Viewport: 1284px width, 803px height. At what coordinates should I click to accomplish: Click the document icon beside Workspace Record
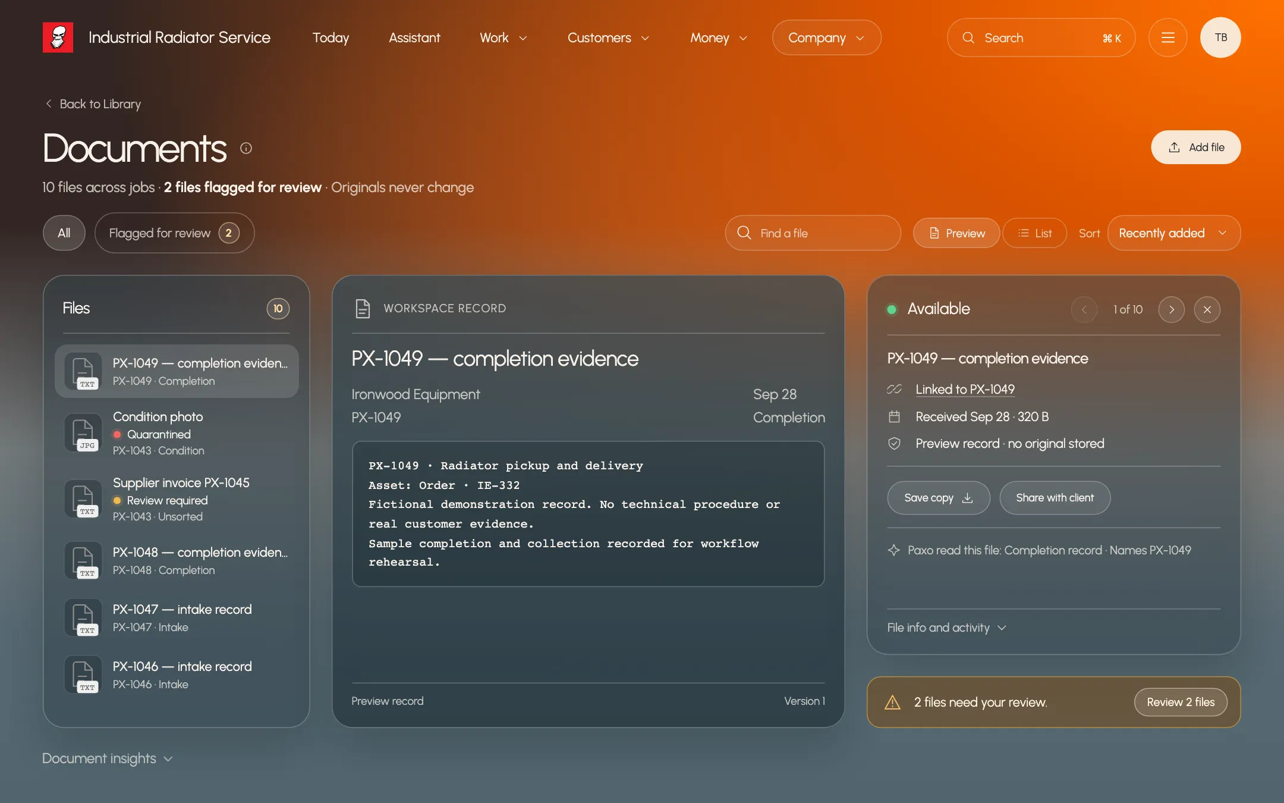point(363,308)
